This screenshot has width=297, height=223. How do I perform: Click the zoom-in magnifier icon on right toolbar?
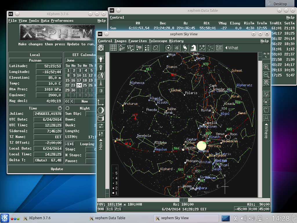coord(266,67)
